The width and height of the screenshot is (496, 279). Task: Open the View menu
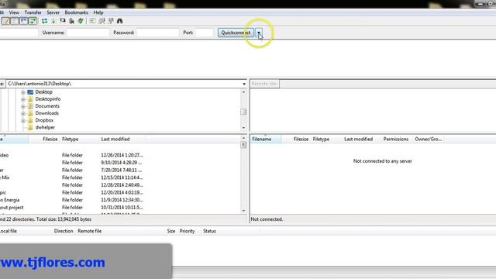pos(14,12)
